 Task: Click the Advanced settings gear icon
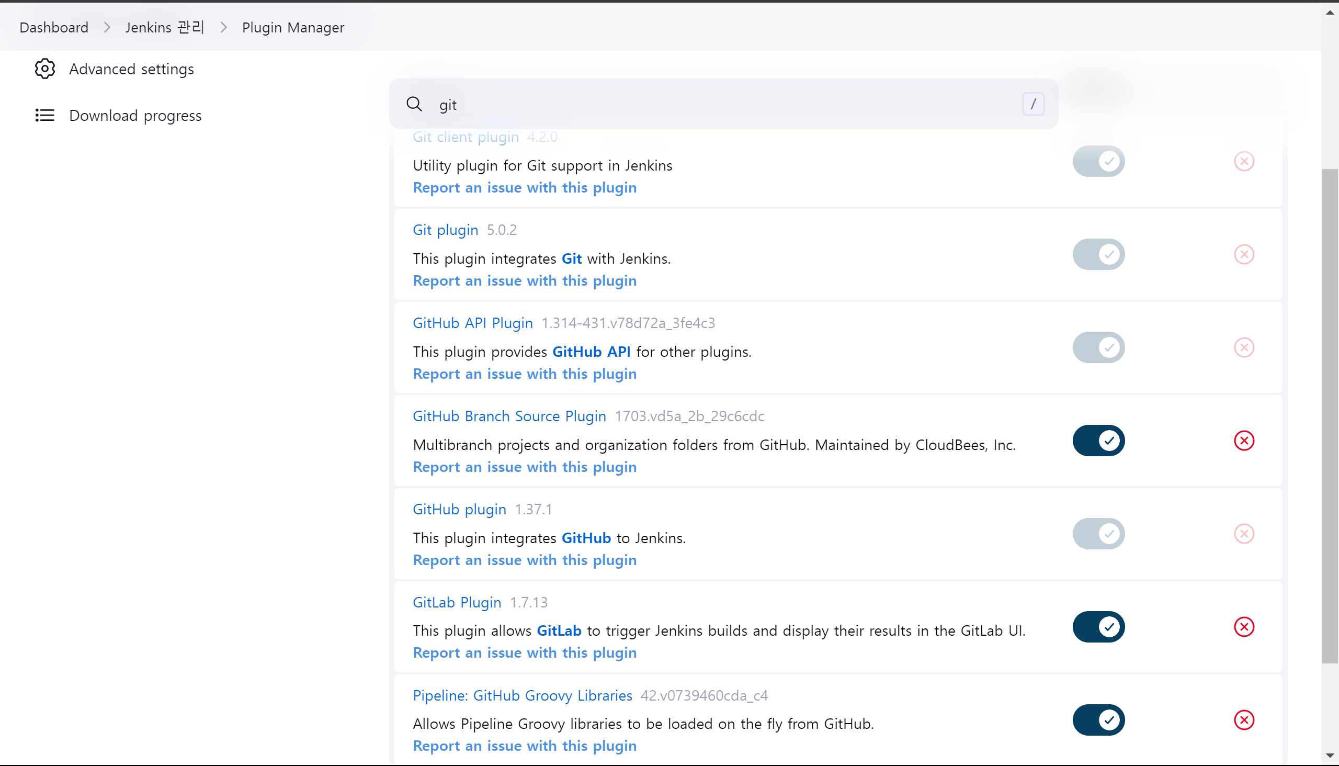(x=44, y=69)
